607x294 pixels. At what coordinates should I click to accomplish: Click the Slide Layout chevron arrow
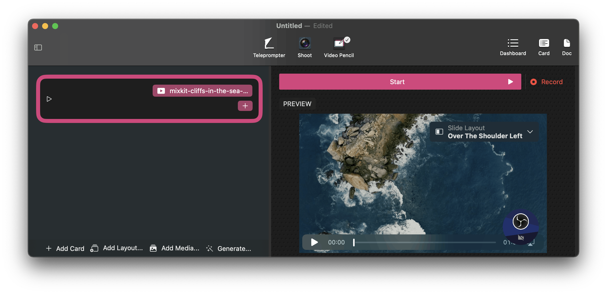click(x=530, y=132)
